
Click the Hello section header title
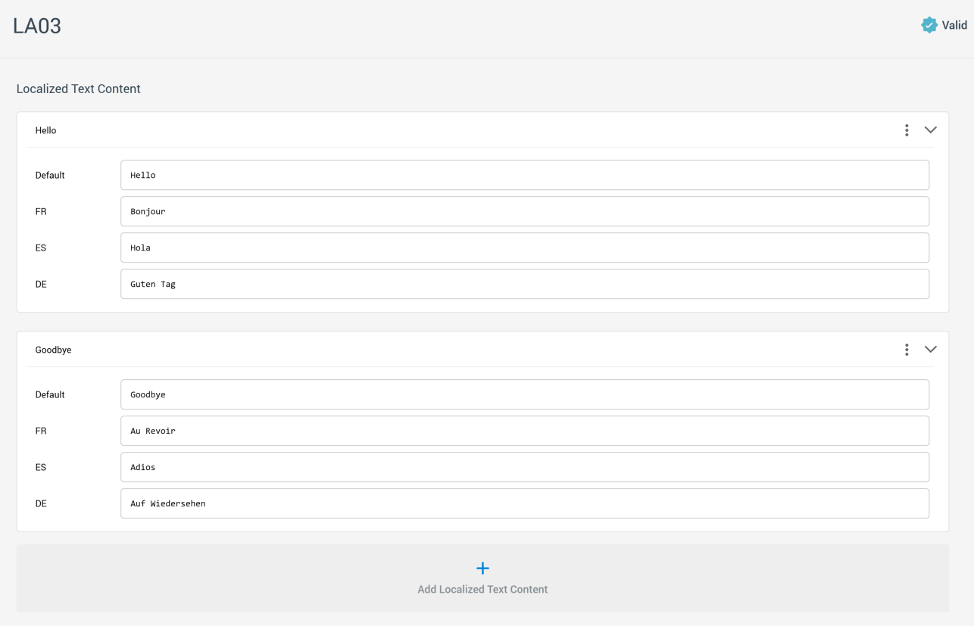46,130
